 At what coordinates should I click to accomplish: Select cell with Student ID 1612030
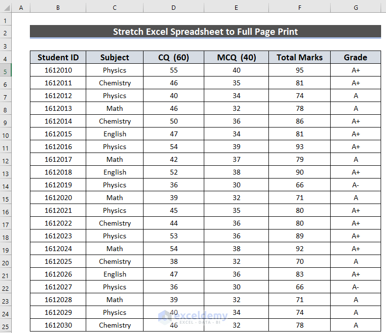coord(58,325)
